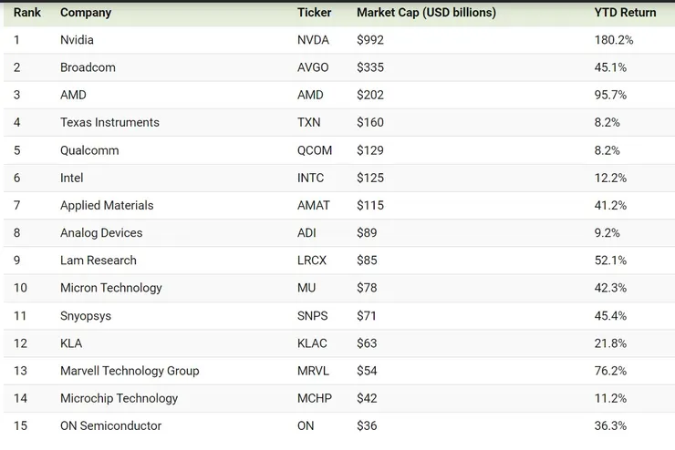Click the QCOM ticker cell
The width and height of the screenshot is (675, 450).
pyautogui.click(x=315, y=150)
